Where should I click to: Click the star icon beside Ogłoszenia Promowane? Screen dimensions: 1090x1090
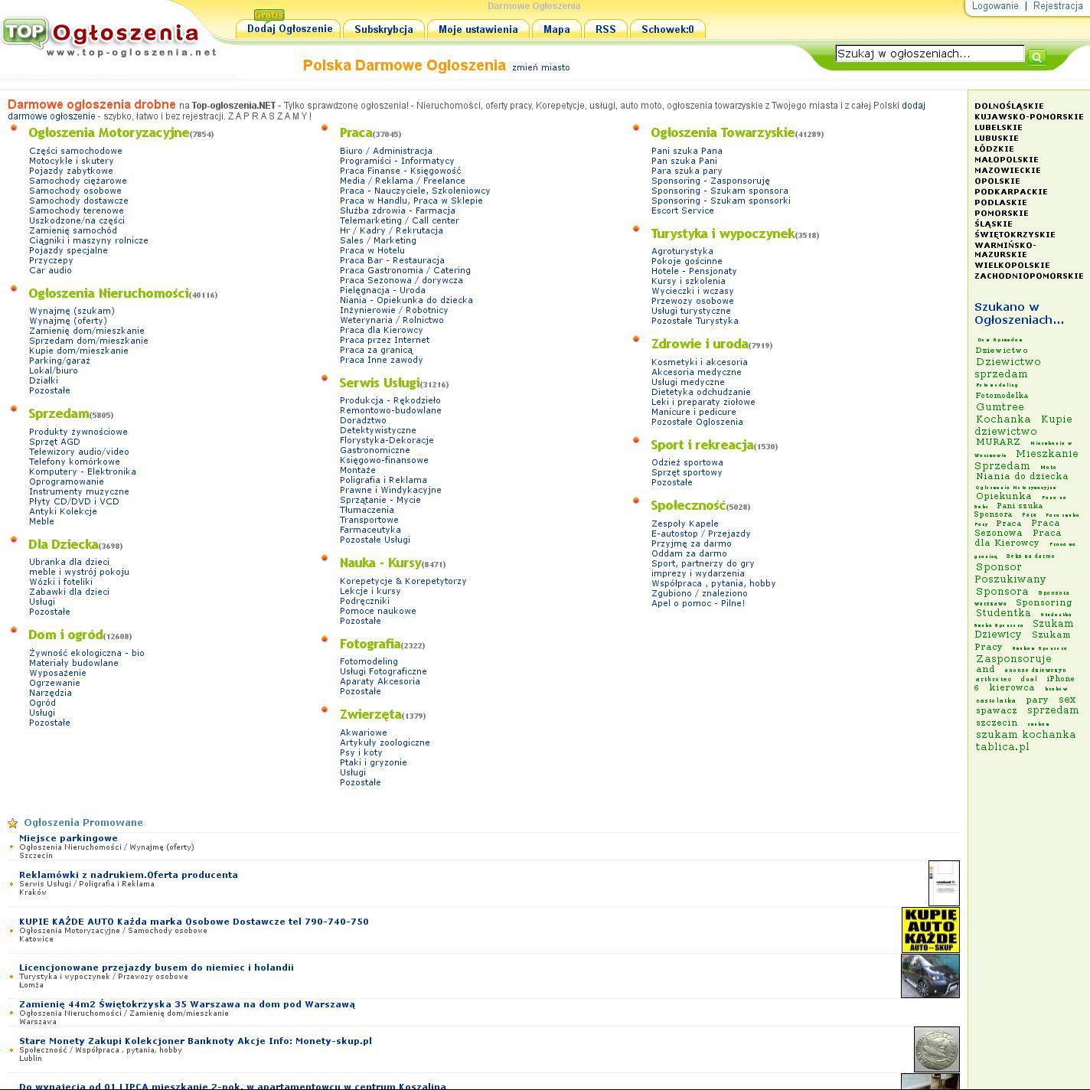tap(12, 824)
